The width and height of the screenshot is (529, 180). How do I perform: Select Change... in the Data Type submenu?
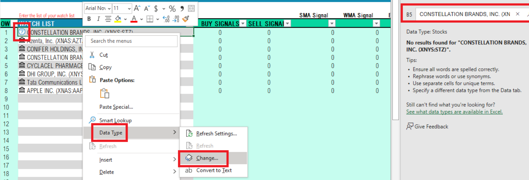tap(214, 158)
